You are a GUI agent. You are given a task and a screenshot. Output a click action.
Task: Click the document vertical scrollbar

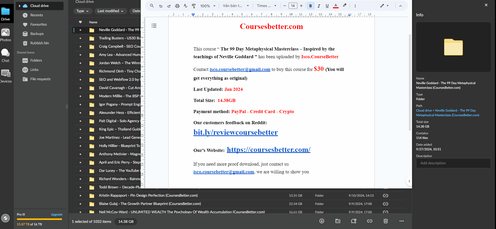point(410,82)
